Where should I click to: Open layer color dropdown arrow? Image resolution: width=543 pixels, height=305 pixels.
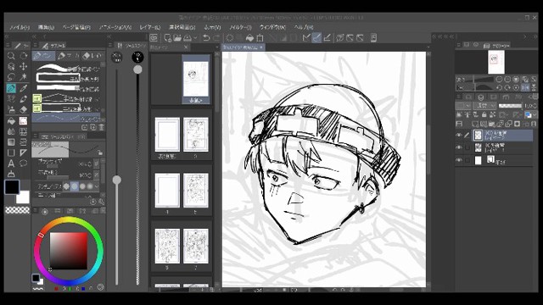point(535,115)
